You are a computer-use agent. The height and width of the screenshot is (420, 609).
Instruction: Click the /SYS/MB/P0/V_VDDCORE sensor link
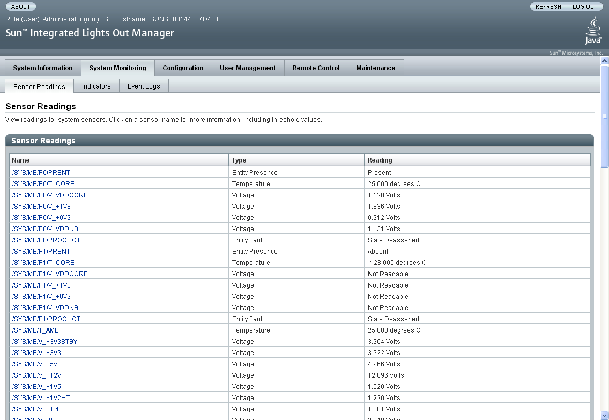click(50, 195)
